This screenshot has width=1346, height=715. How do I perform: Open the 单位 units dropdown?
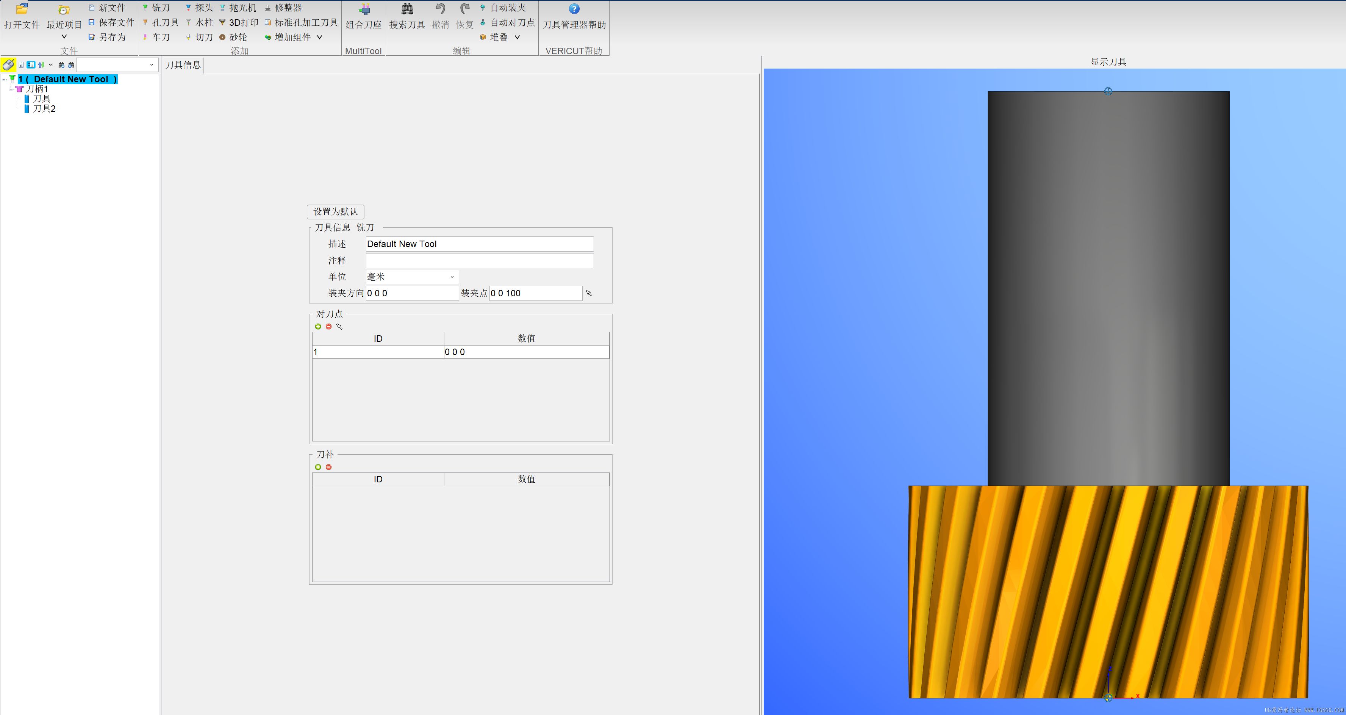412,277
